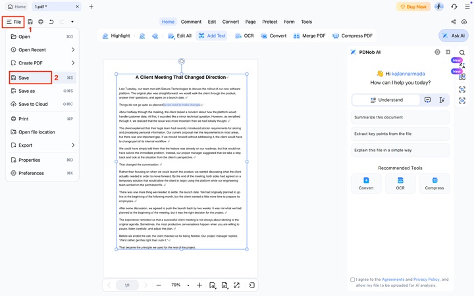The width and height of the screenshot is (474, 296).
Task: Click Convert in the ribbon toolbar
Action: pyautogui.click(x=274, y=36)
